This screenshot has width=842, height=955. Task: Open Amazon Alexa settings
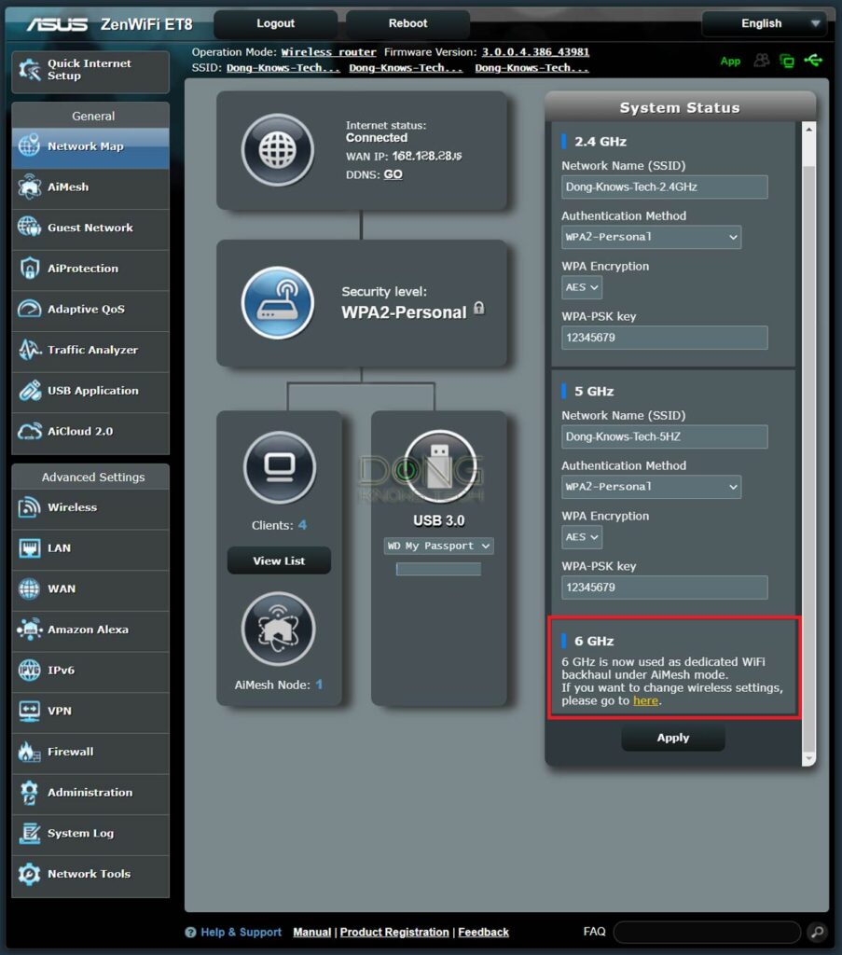tap(90, 630)
